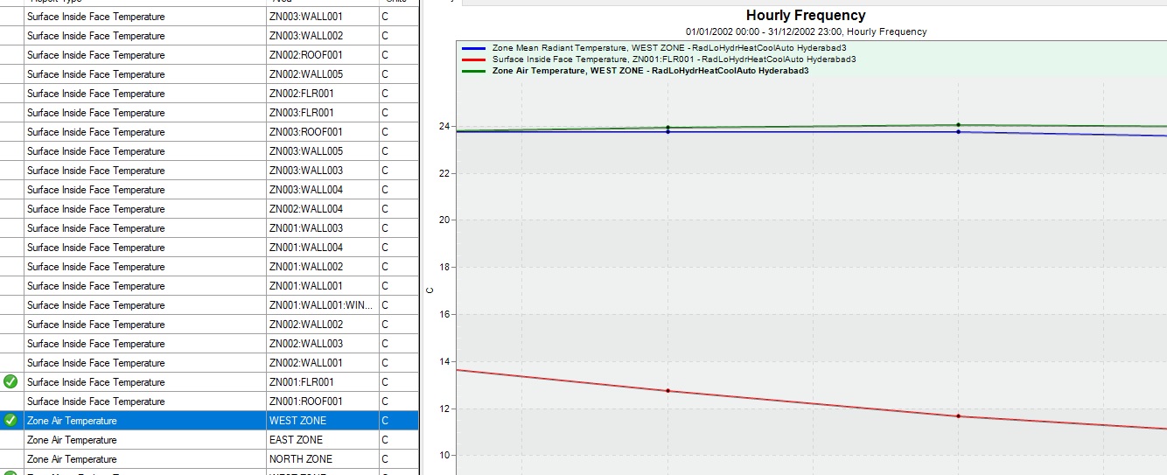Screen dimensions: 1167x475
Task: Select the ZN002:WALL002 area cell
Action: tap(322, 325)
